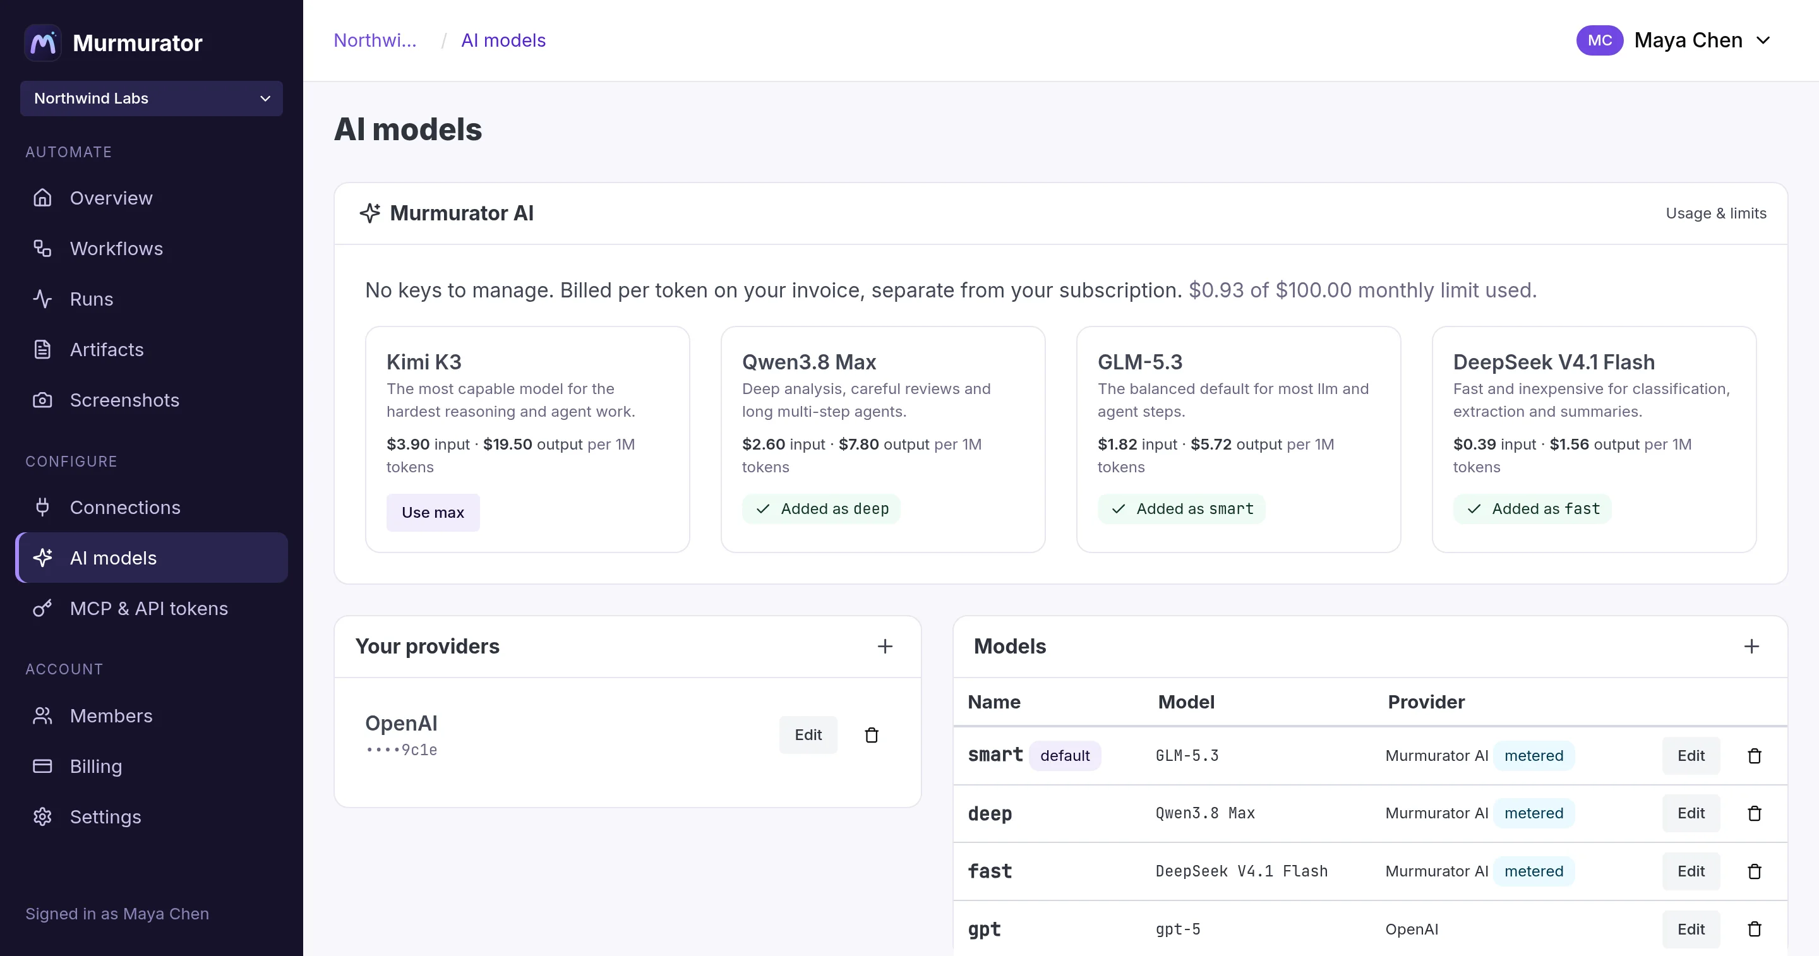1819x956 pixels.
Task: Edit the deep model row
Action: coord(1691,813)
